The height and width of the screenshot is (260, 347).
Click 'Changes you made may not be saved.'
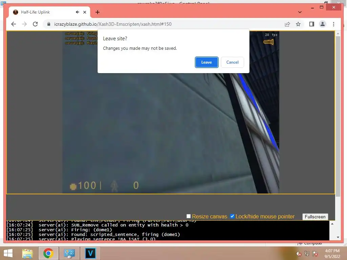[140, 48]
